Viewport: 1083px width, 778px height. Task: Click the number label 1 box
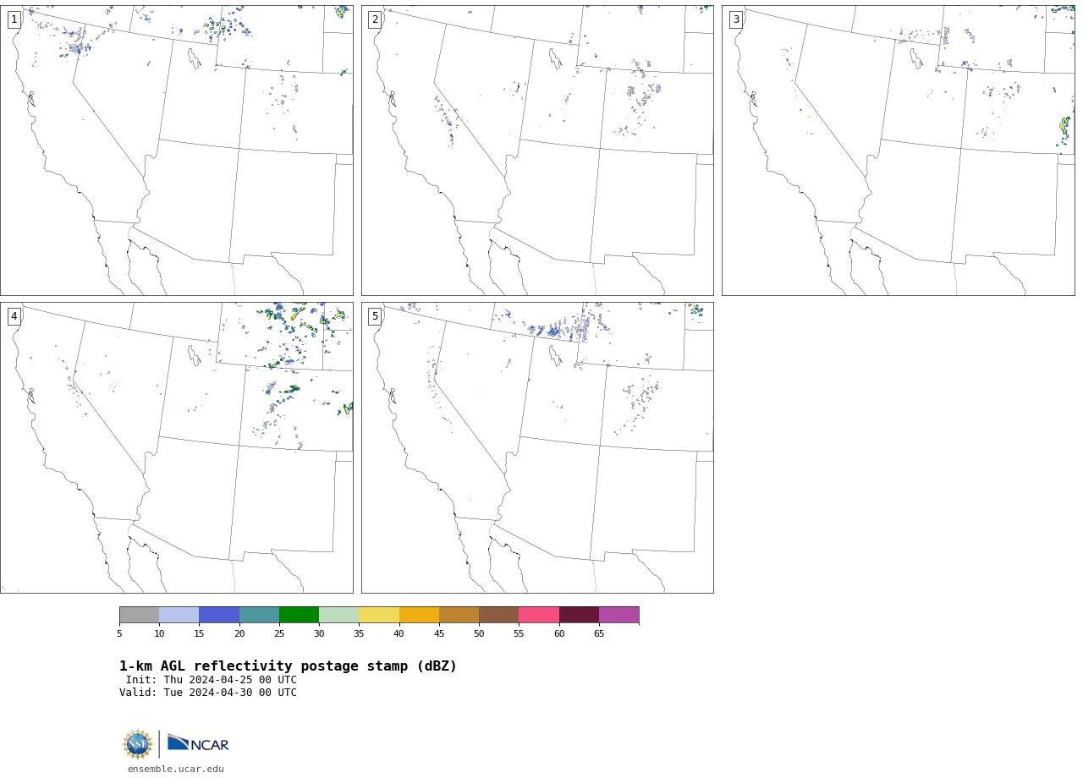[14, 19]
